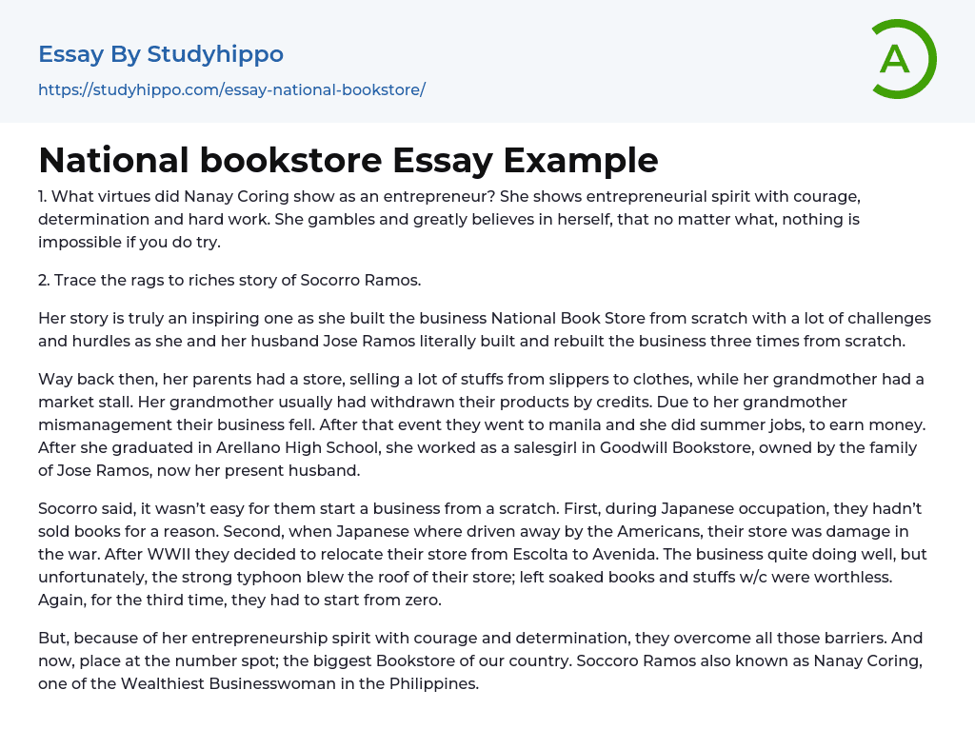Click the "Essay By Studyhippo" header text
975x749 pixels.
tap(161, 54)
